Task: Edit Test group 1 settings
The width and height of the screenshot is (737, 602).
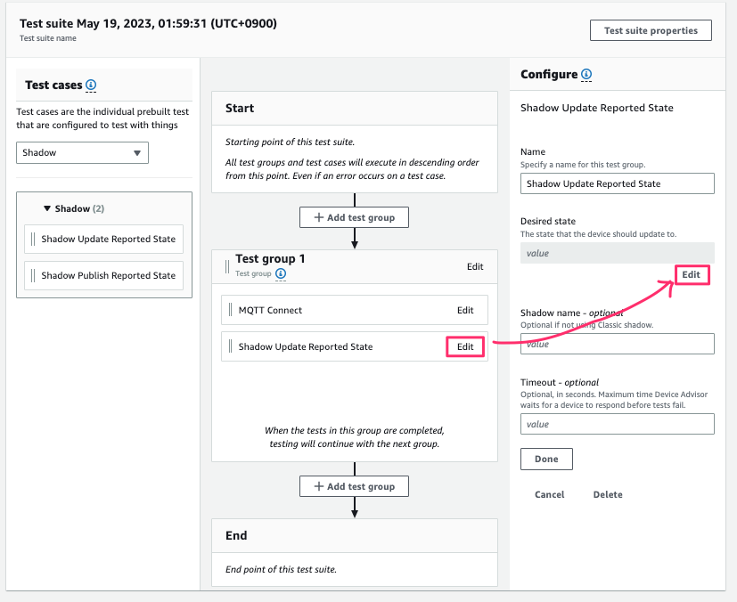Action: [475, 266]
